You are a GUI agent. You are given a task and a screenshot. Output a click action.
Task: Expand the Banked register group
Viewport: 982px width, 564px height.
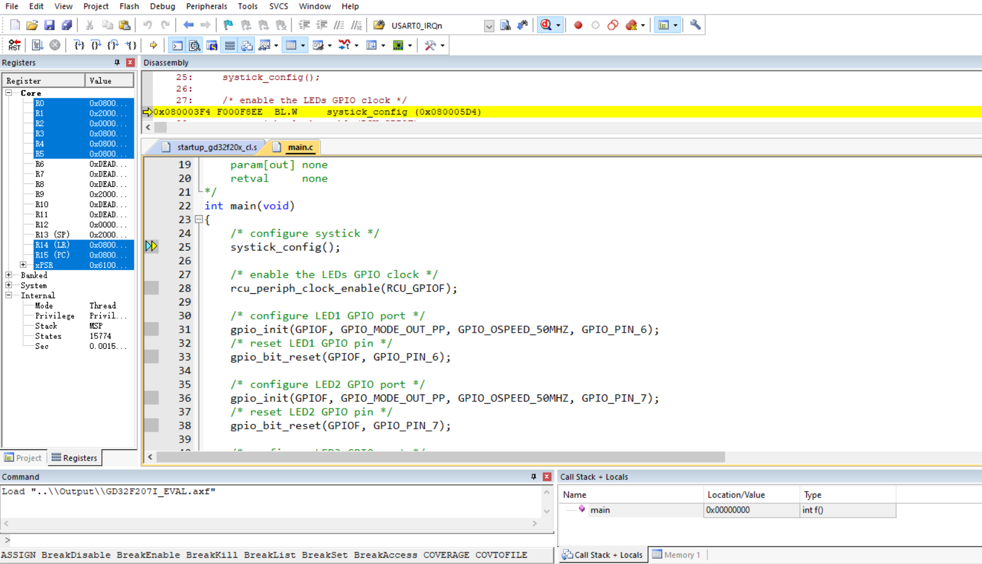pos(9,275)
